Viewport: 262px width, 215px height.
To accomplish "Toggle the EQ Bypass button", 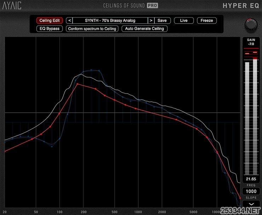I will click(50, 29).
